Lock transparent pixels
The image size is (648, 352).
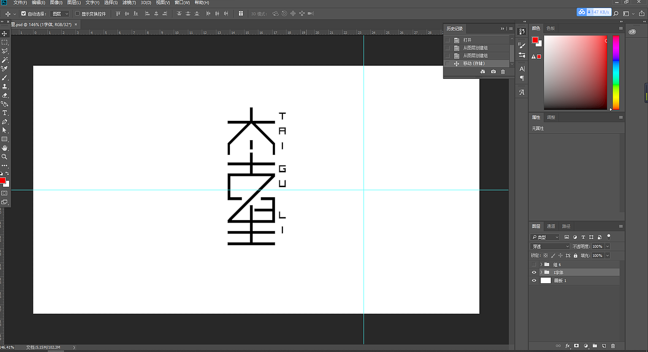(545, 255)
